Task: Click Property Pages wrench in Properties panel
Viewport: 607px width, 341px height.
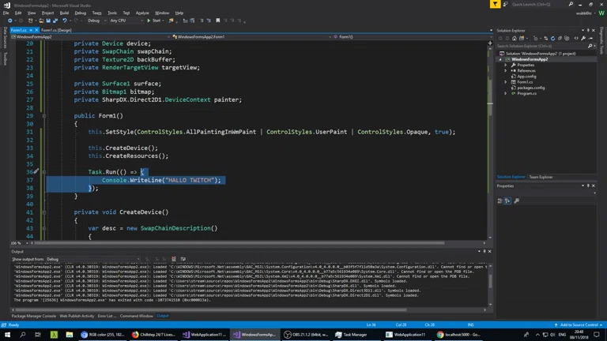Action: [516, 200]
